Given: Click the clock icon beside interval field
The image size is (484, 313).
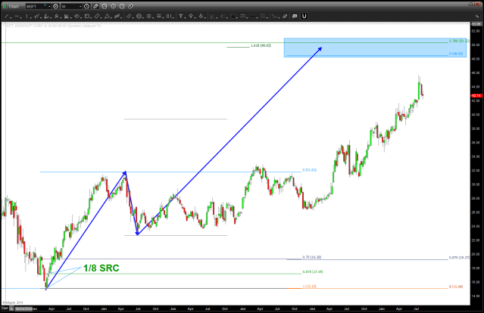Looking at the screenshot, I should pyautogui.click(x=87, y=6).
